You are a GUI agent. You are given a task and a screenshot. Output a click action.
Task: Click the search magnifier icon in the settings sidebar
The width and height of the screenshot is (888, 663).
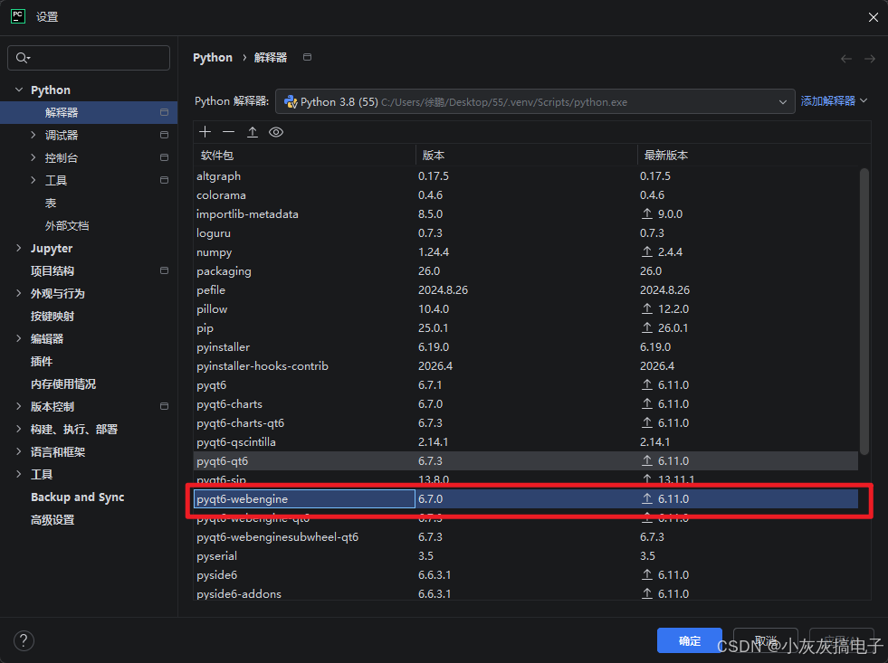pos(22,58)
